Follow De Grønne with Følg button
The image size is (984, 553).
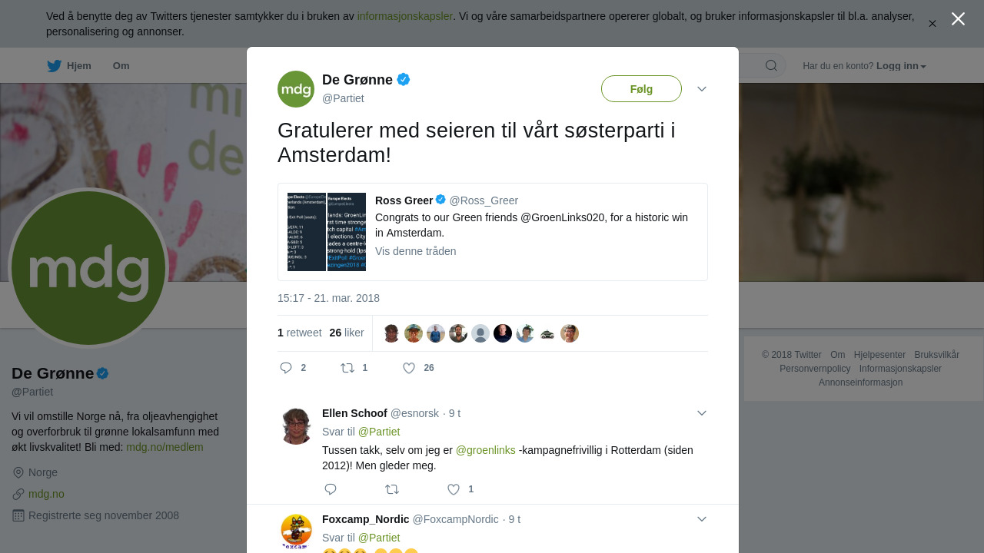coord(641,89)
